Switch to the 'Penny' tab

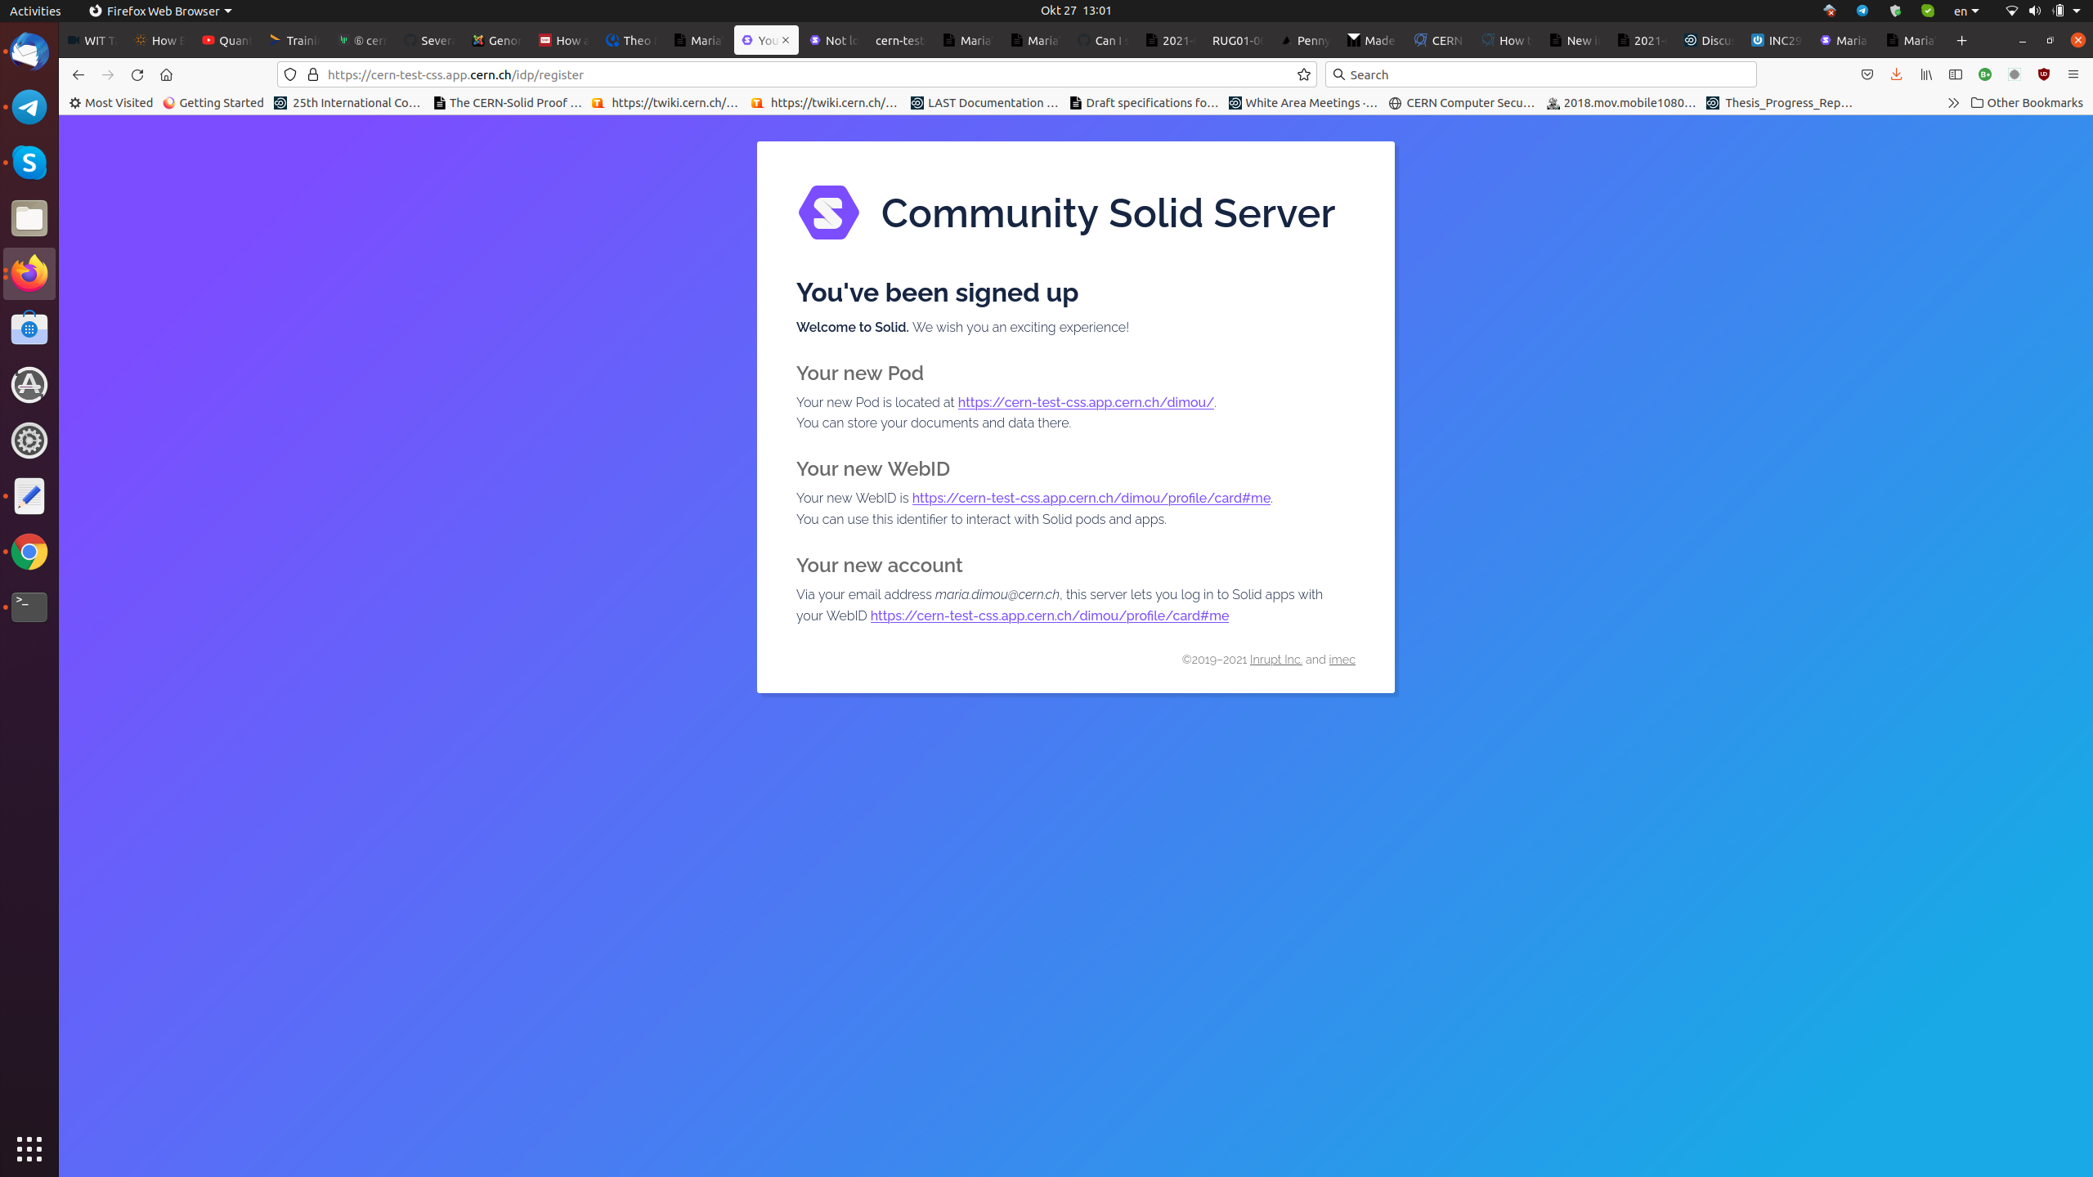[1305, 40]
